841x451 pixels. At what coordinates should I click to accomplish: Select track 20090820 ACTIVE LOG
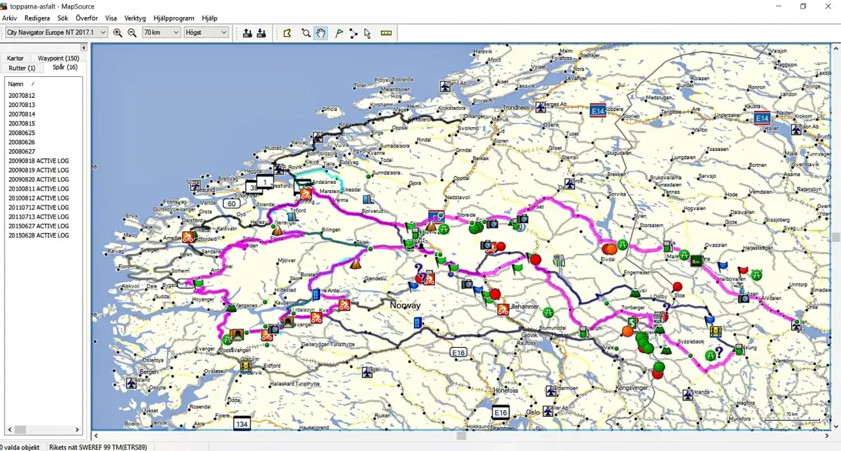pyautogui.click(x=39, y=179)
